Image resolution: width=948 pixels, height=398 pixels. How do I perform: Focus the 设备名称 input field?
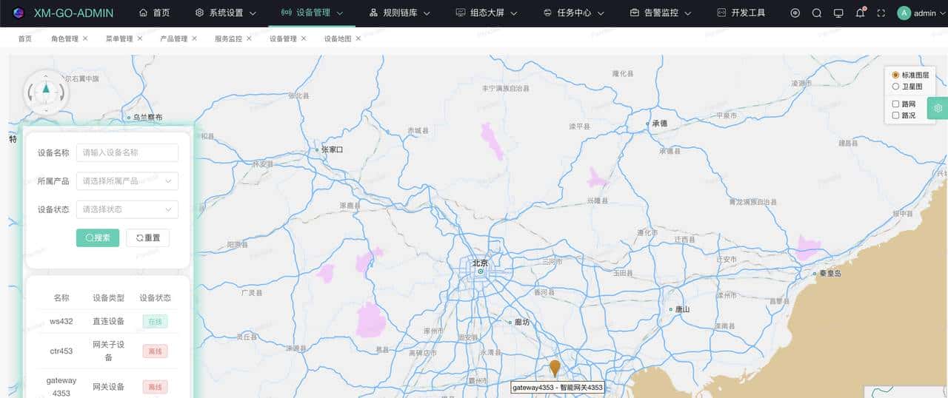pos(127,152)
